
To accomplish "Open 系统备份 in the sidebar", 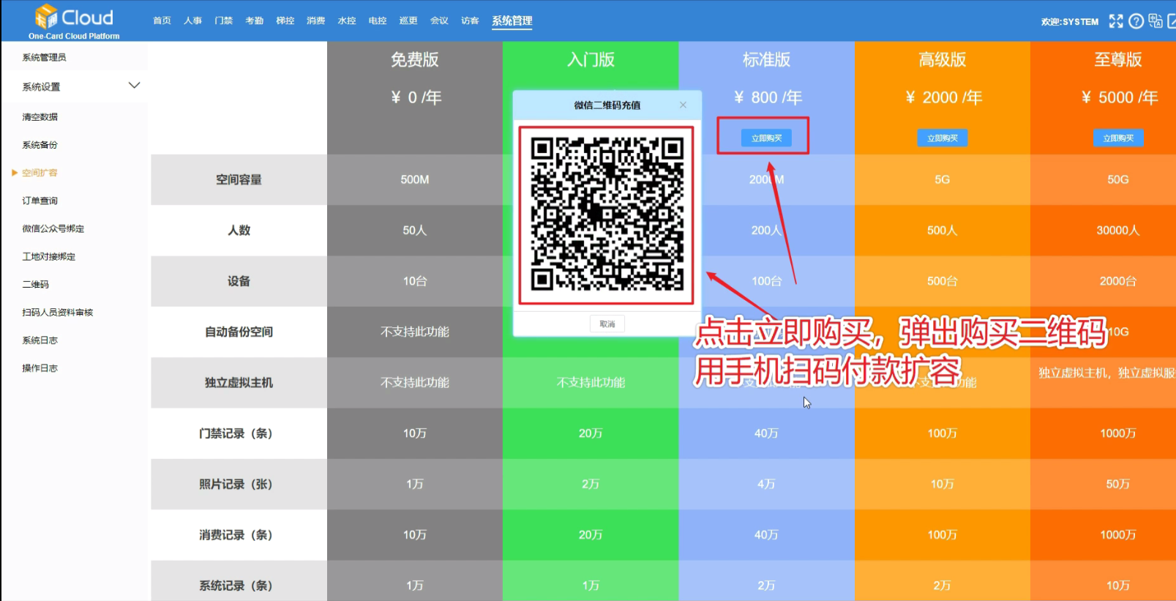I will point(40,145).
